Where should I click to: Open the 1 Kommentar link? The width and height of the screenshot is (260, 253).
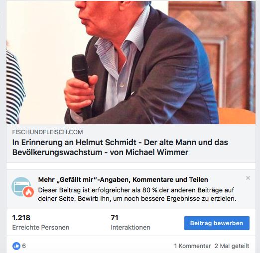pos(192,246)
